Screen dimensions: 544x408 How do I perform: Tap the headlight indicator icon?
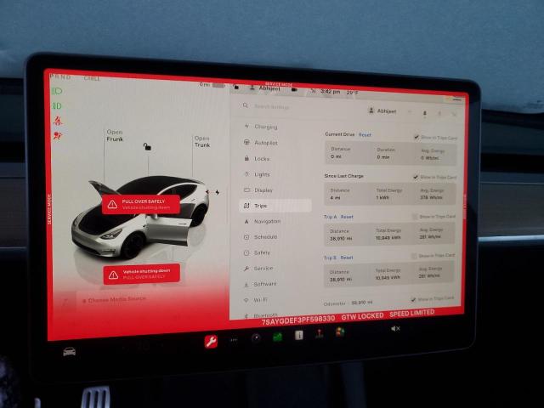point(57,91)
